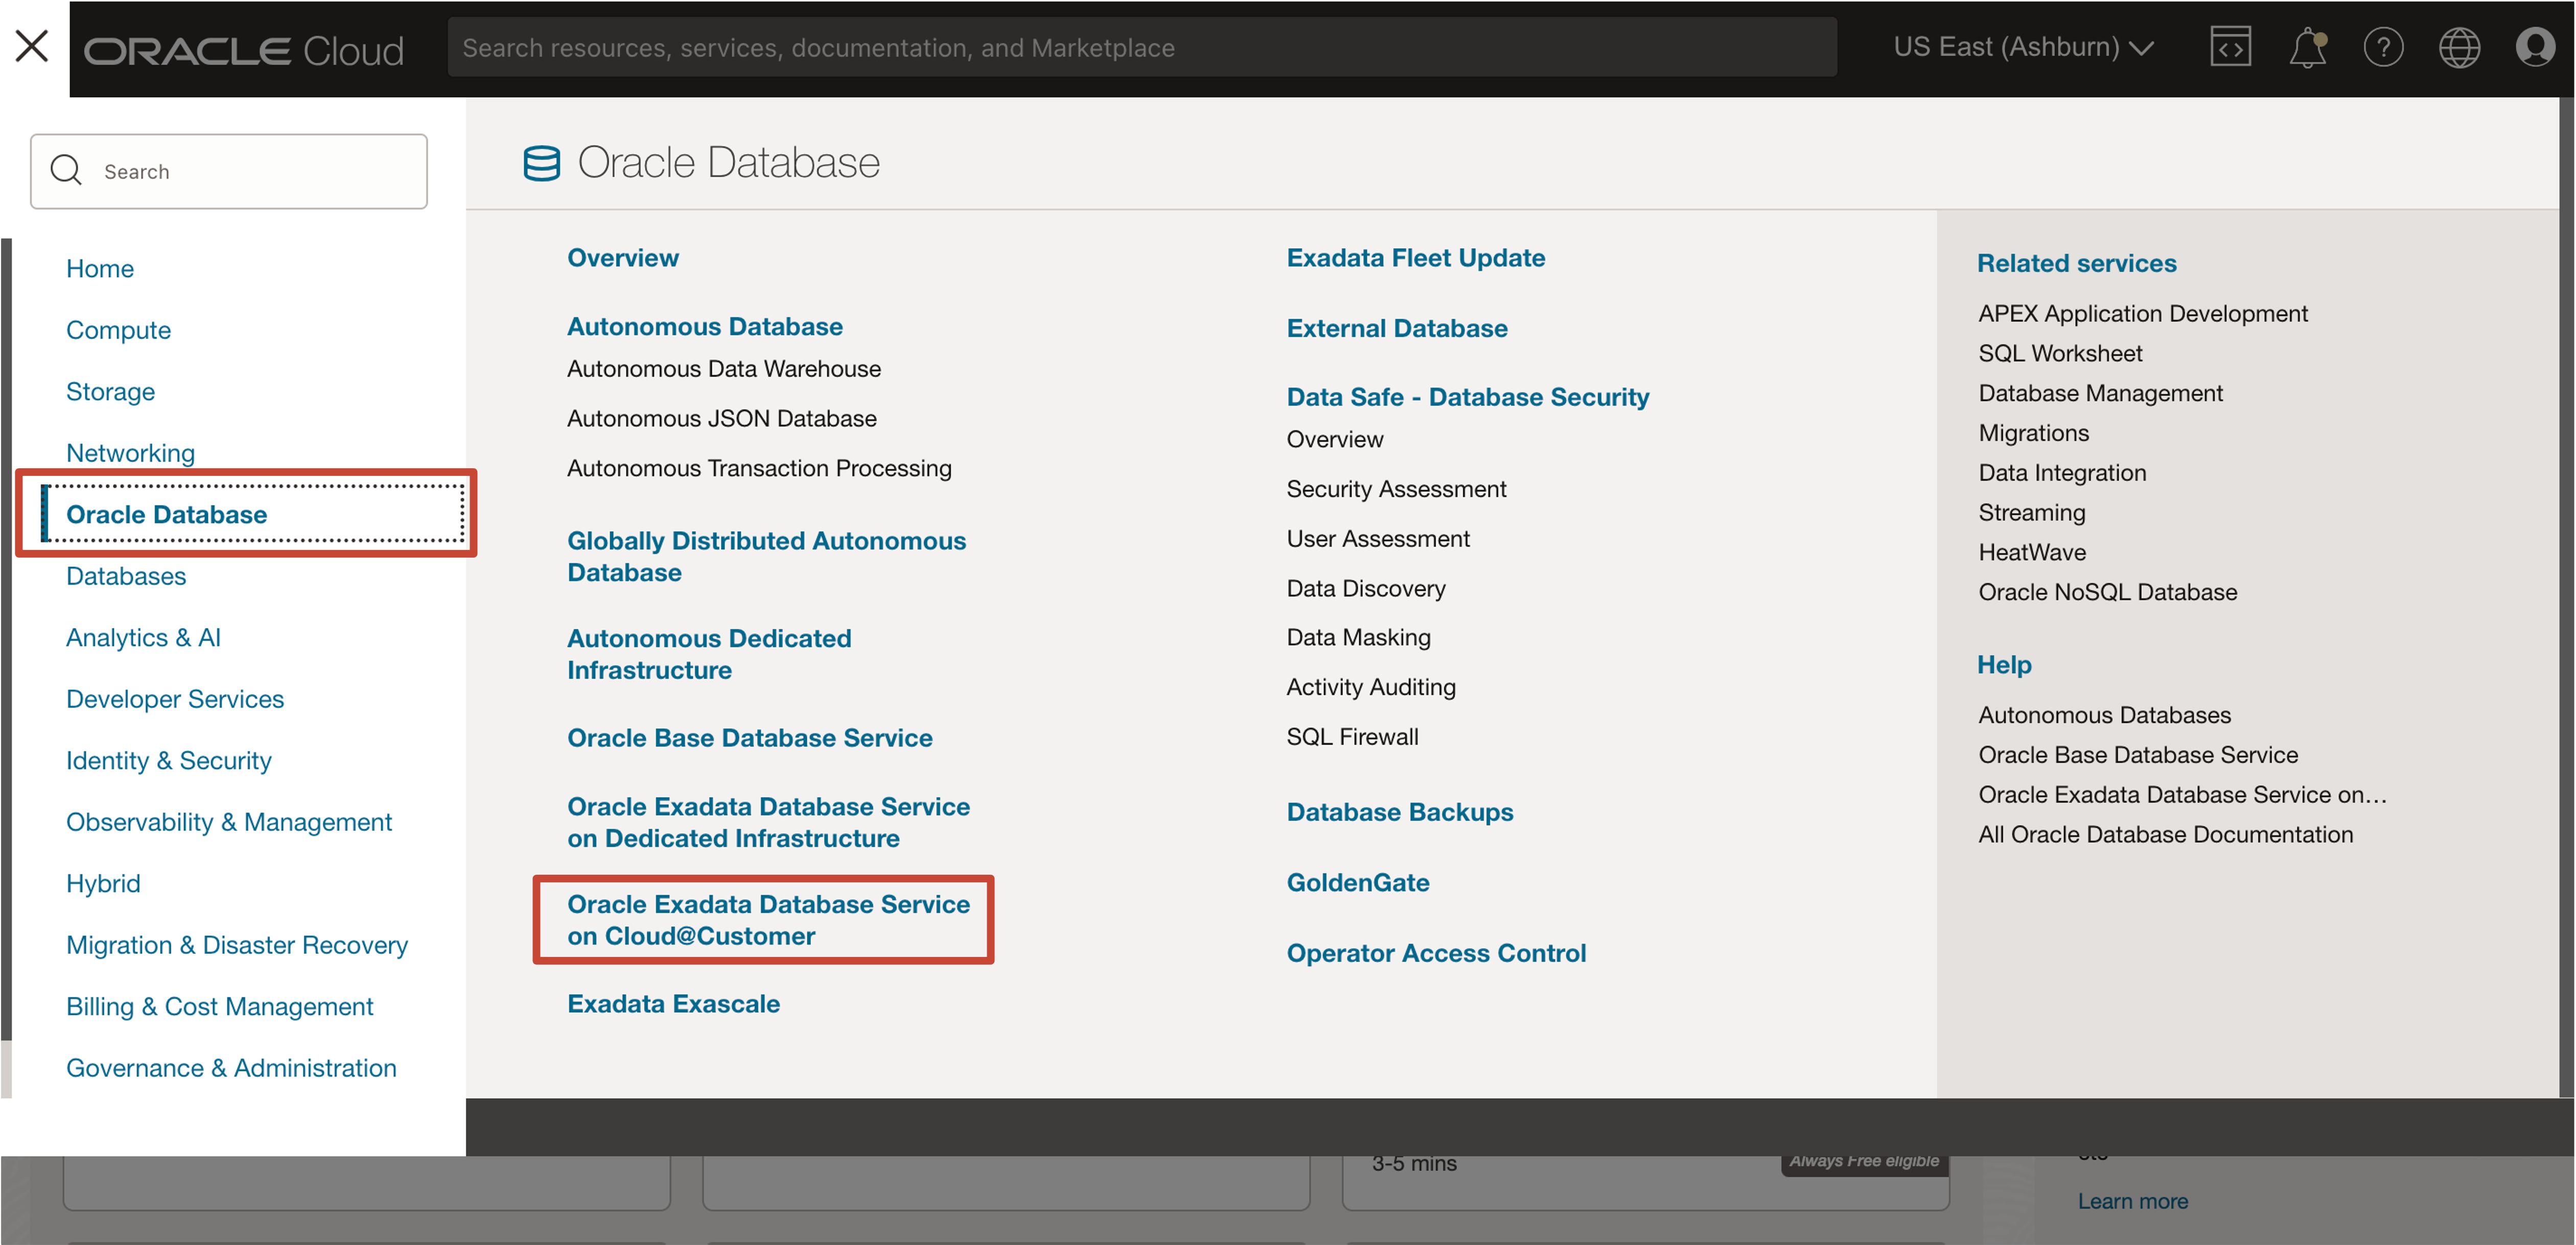Image resolution: width=2576 pixels, height=1245 pixels.
Task: Click the help question mark icon
Action: [2383, 47]
